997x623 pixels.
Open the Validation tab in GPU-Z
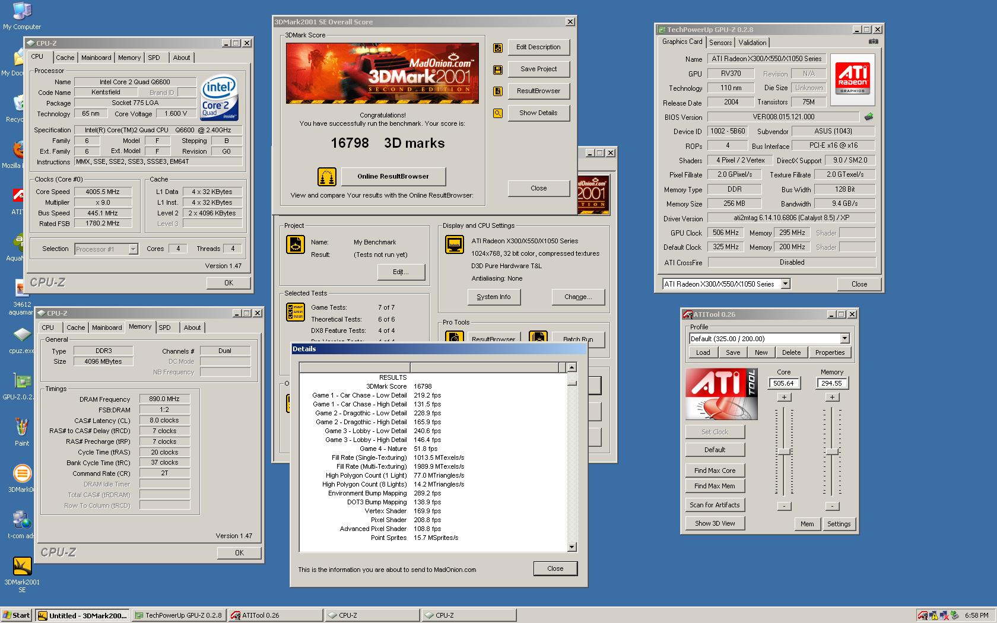click(752, 43)
